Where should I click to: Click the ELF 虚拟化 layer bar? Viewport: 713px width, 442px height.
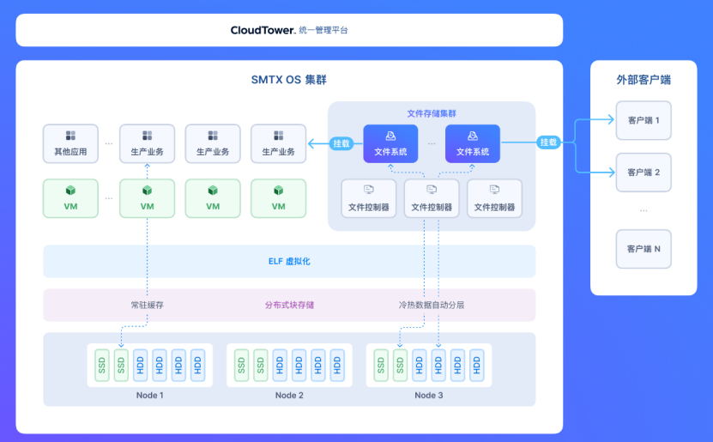point(289,262)
